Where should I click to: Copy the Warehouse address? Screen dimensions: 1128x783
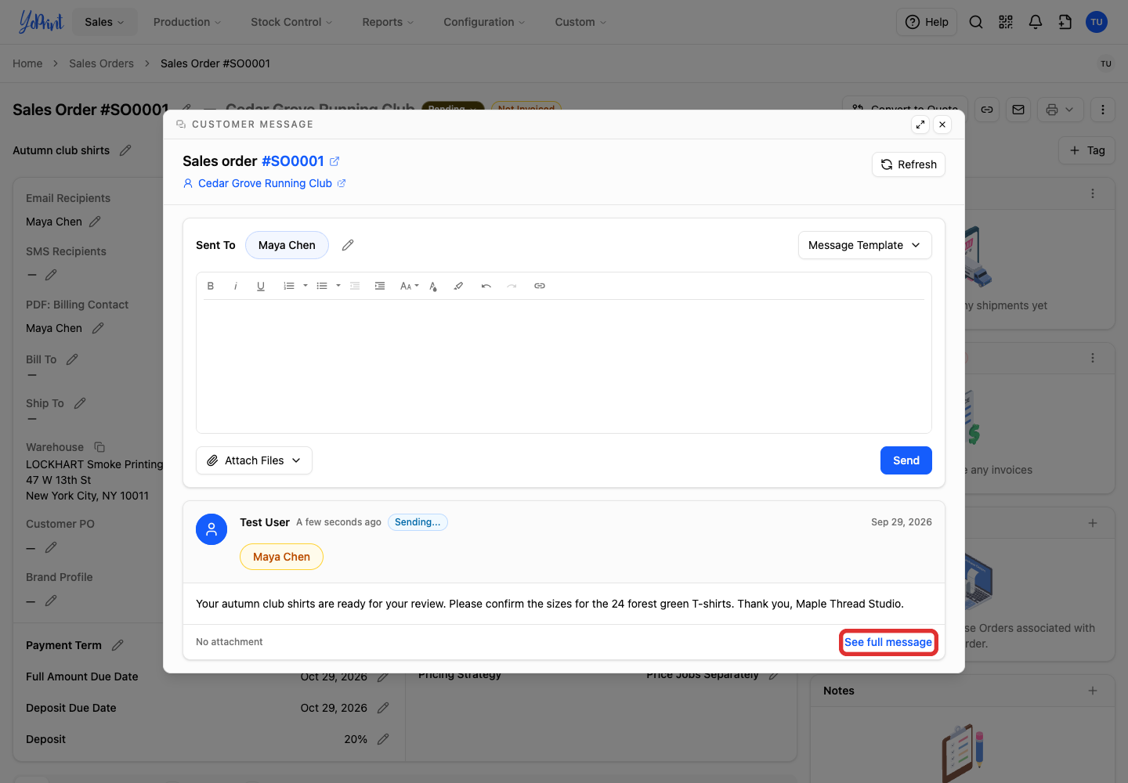[x=99, y=447]
